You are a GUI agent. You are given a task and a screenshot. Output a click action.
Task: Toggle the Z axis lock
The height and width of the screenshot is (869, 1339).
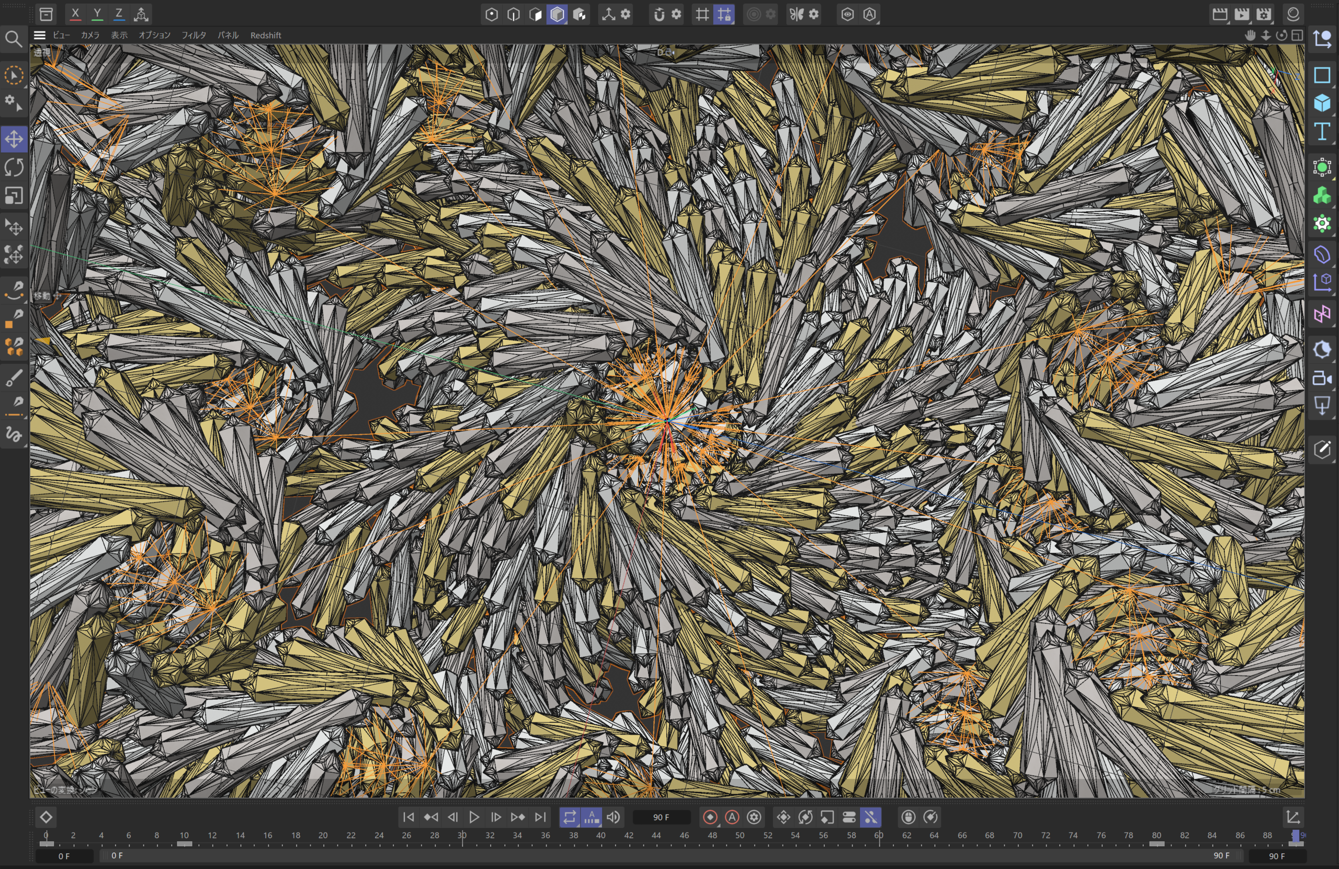tap(119, 14)
